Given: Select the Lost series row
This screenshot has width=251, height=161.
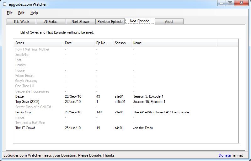Looking at the screenshot, I should pyautogui.click(x=126, y=60).
